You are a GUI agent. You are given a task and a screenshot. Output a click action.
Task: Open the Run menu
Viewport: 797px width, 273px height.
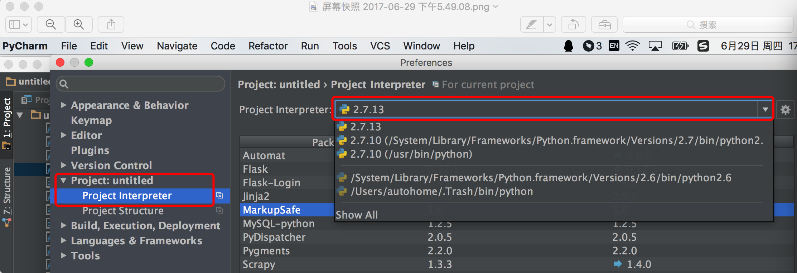(310, 46)
